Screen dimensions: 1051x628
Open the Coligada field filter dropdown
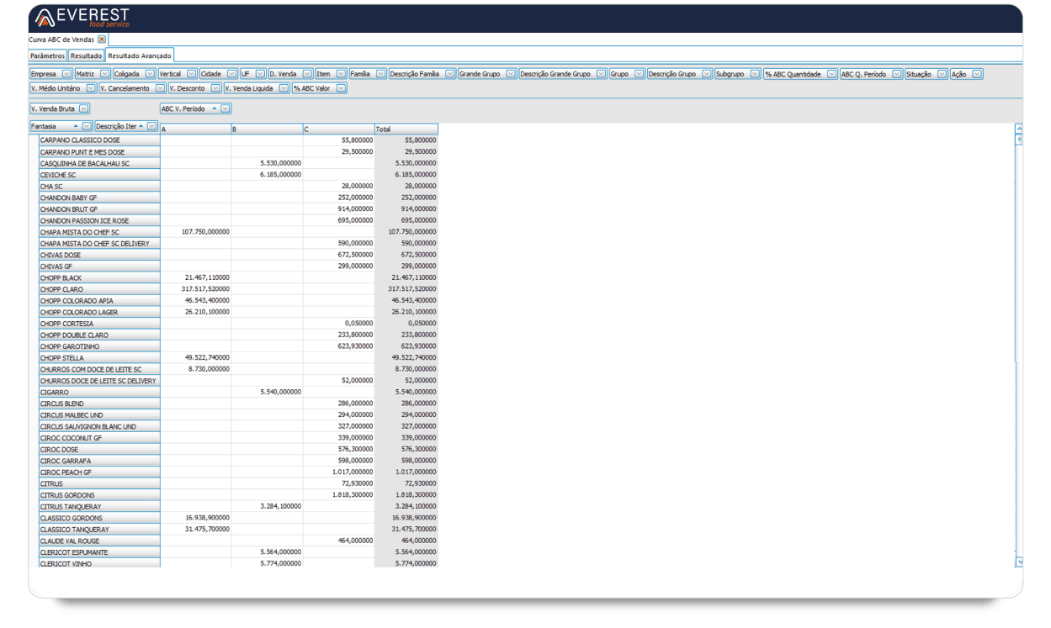(x=151, y=74)
